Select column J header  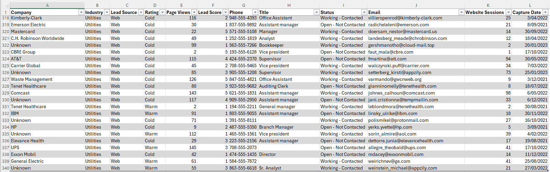click(416, 5)
